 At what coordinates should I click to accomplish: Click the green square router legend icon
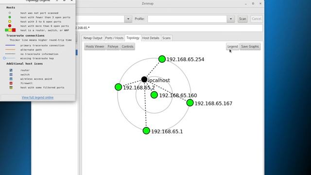point(6,30)
